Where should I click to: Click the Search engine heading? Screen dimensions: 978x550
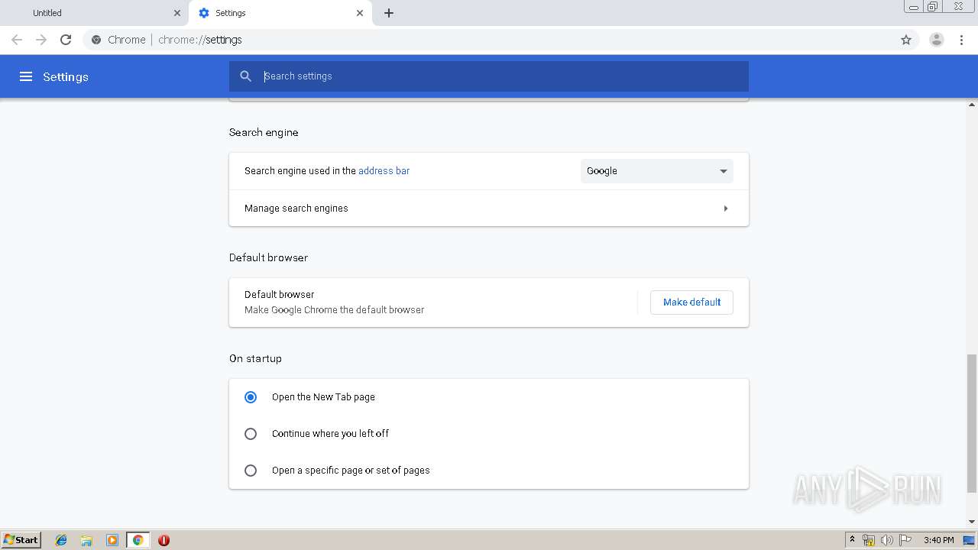tap(264, 132)
